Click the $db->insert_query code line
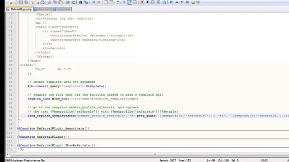This screenshot has height=162, width=289. tap(67, 86)
